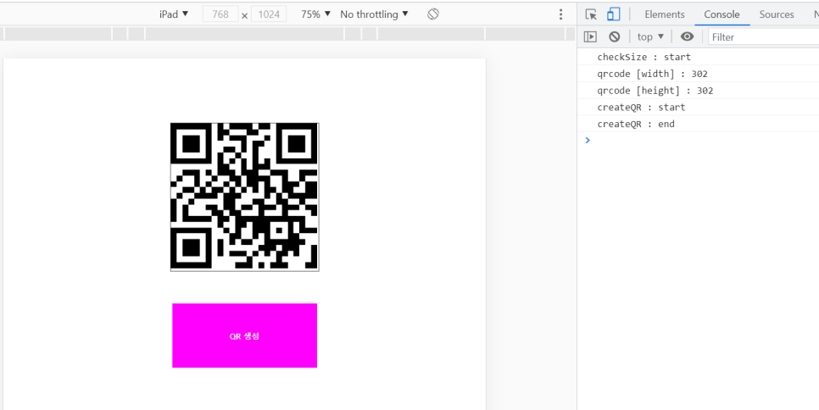Open the 75% zoom dropdown
Viewport: 819px width, 410px height.
(316, 14)
